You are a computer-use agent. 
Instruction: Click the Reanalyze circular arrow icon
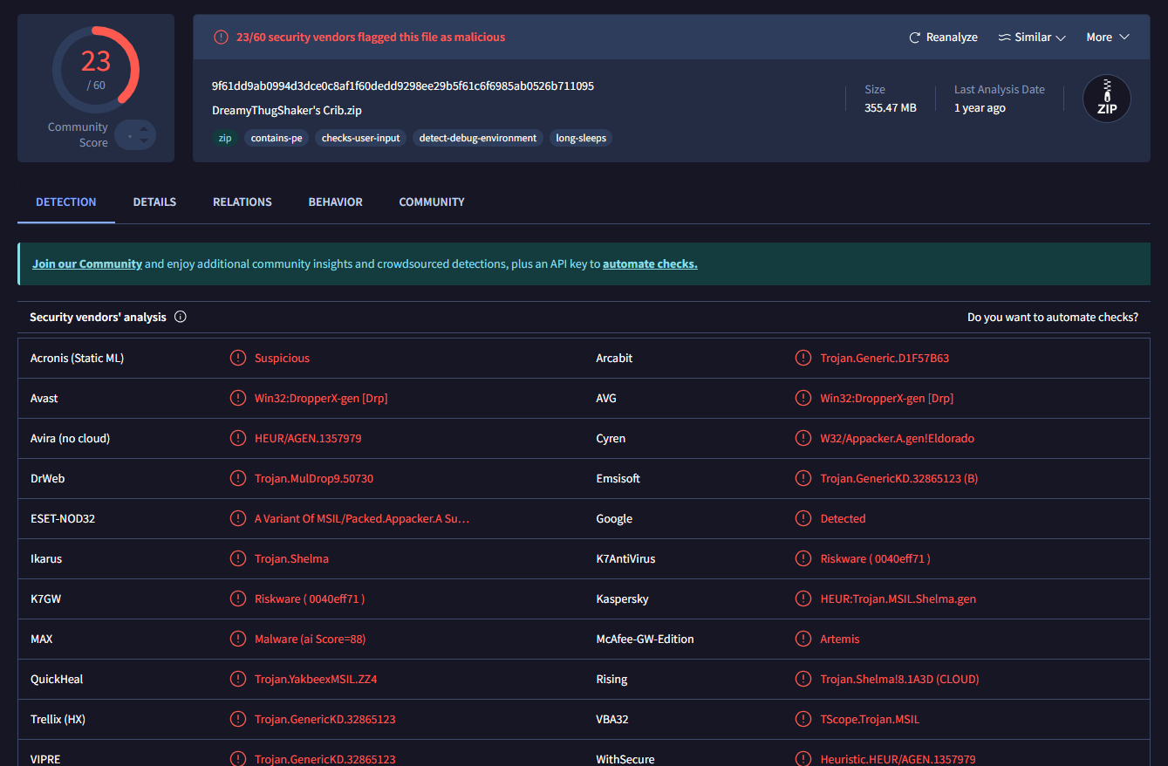915,38
